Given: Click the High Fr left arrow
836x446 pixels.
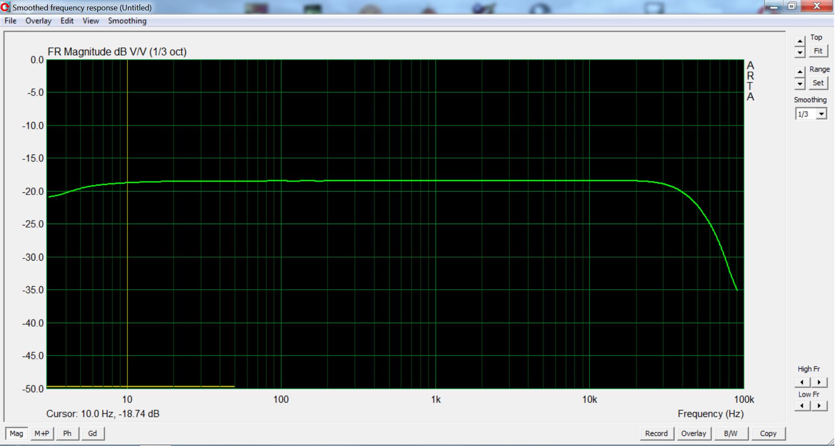Looking at the screenshot, I should pos(803,382).
